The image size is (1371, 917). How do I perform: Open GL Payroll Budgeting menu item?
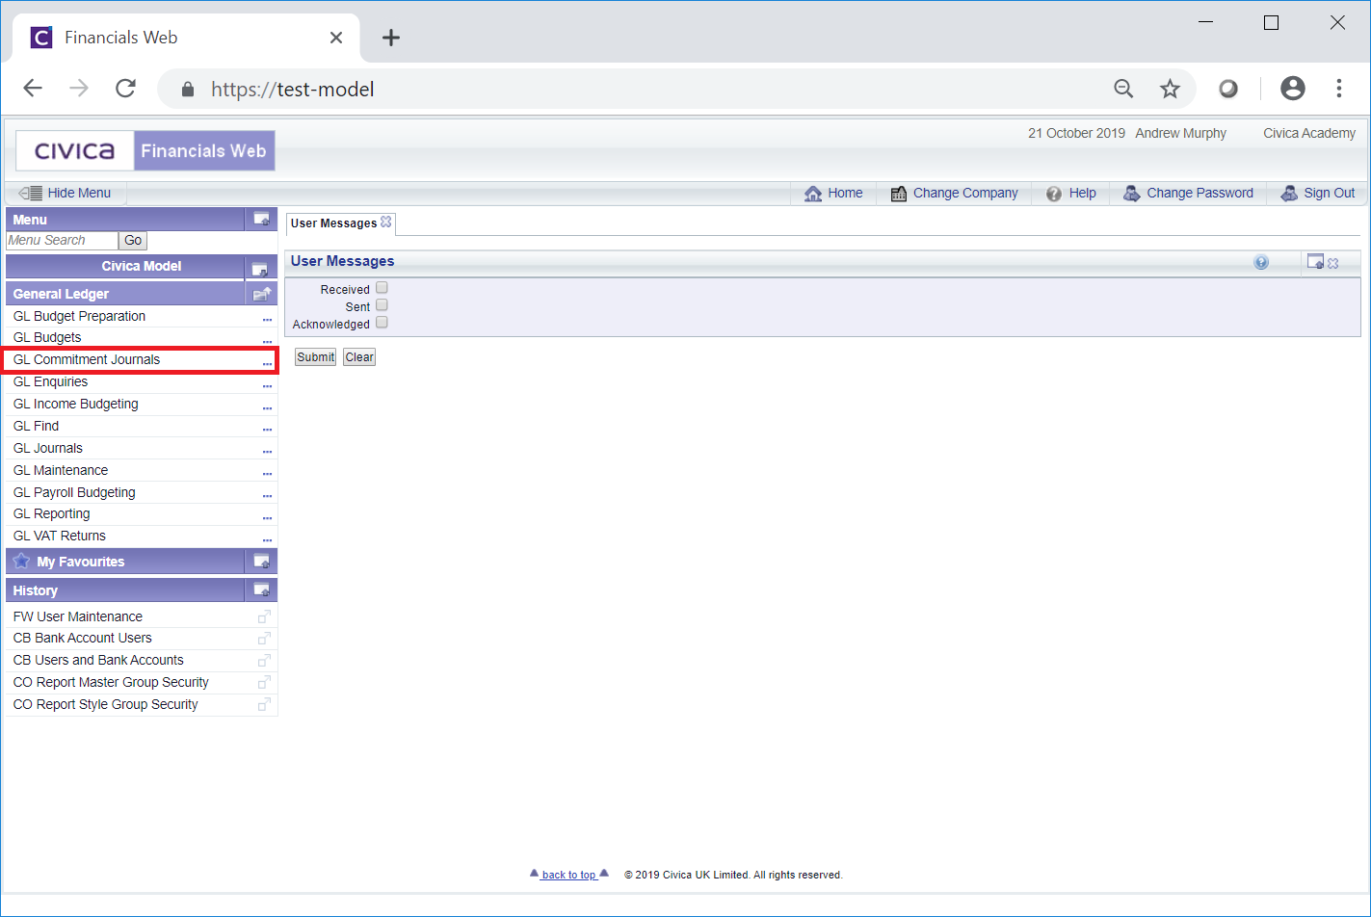coord(74,492)
